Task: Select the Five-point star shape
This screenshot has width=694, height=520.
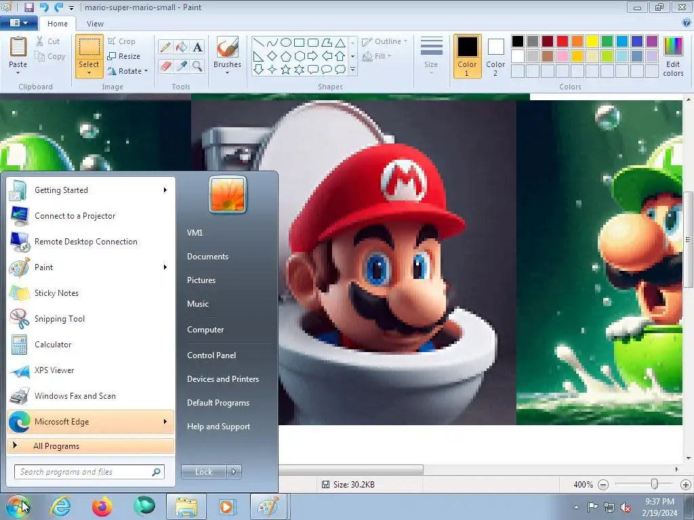Action: 286,70
